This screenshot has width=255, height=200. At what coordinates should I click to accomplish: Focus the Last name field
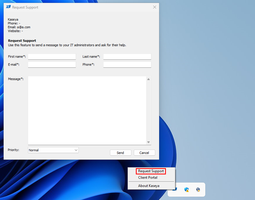(127, 57)
